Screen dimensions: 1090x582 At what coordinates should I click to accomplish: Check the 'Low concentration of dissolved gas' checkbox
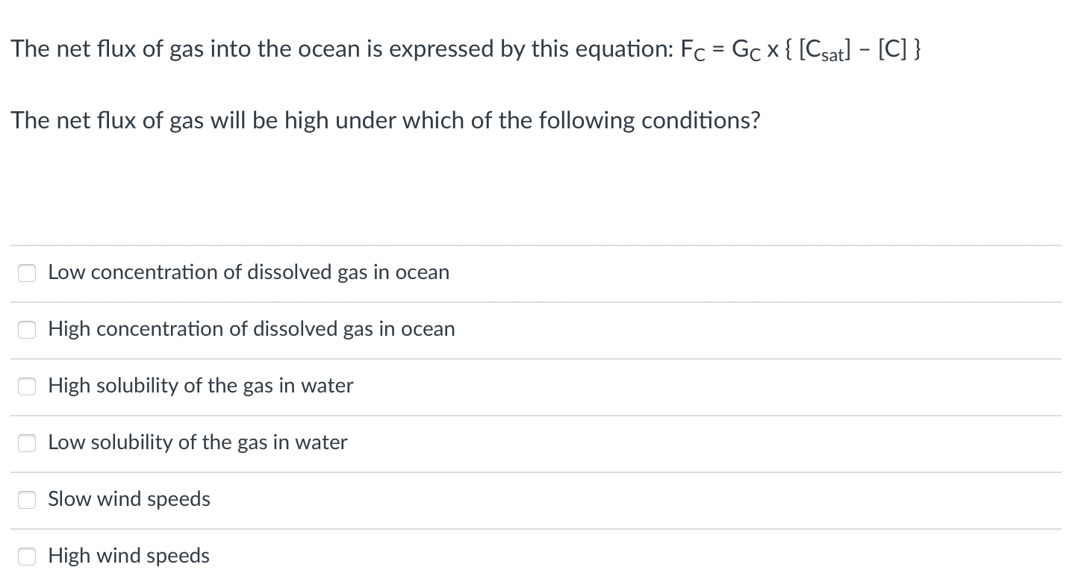pos(27,273)
